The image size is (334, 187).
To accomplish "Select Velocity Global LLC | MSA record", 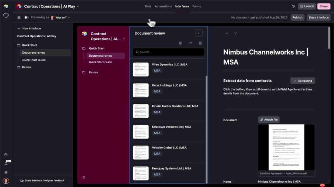I will (167, 152).
